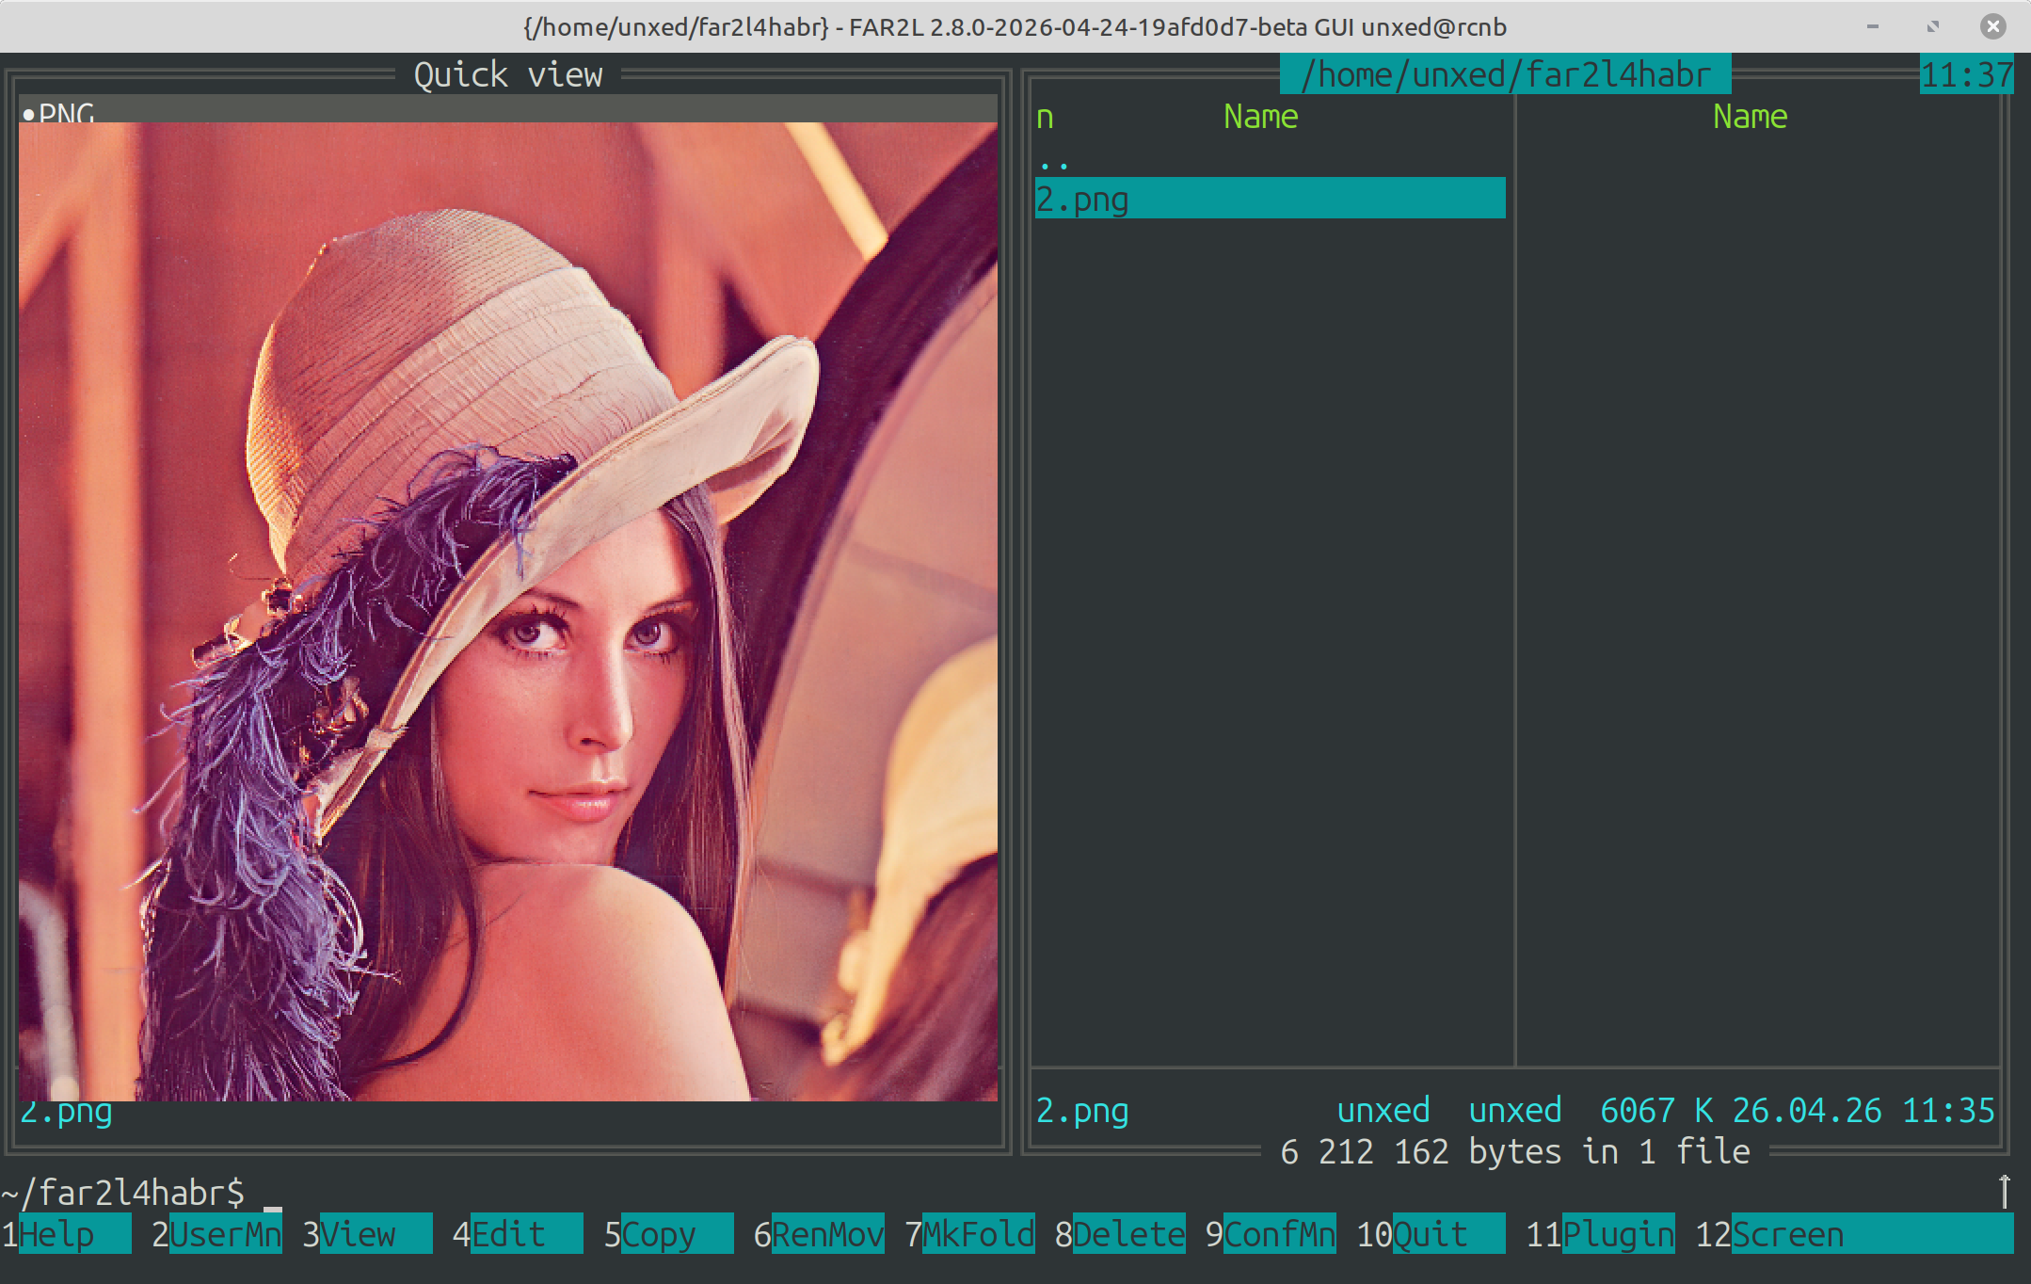Open the user menu with 2UserMn
Viewport: 2031px width, 1284px height.
click(216, 1234)
